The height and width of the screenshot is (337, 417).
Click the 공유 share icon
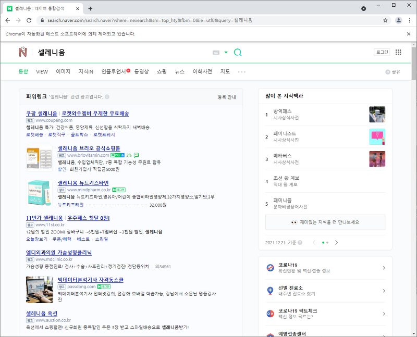(x=388, y=72)
